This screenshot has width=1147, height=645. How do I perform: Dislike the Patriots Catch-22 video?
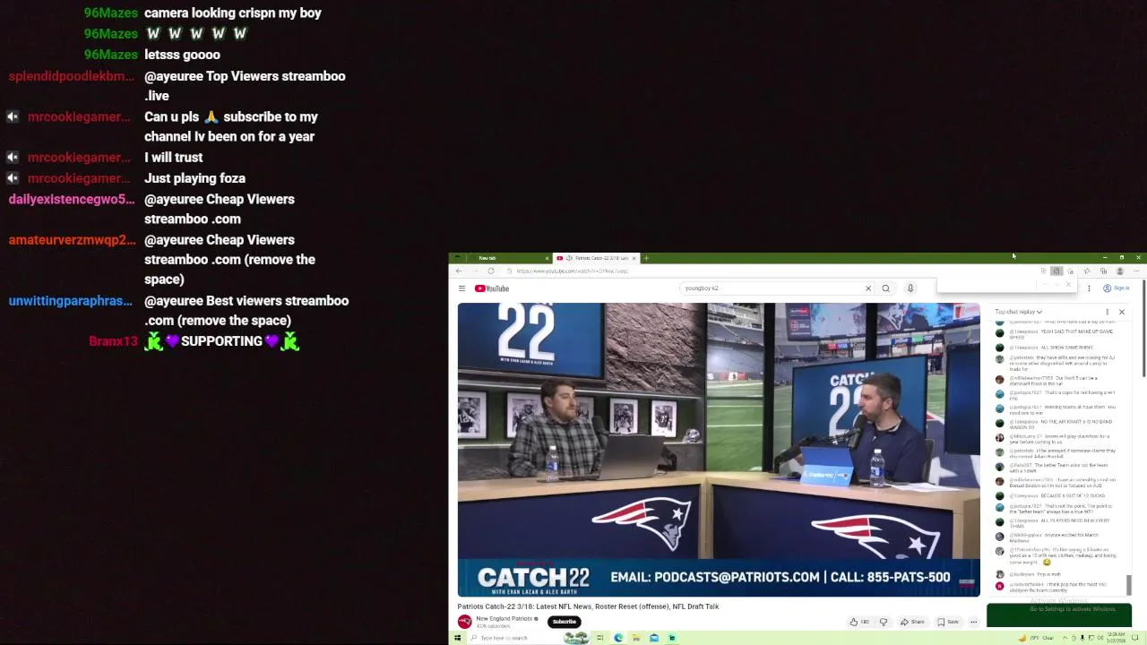(x=884, y=622)
